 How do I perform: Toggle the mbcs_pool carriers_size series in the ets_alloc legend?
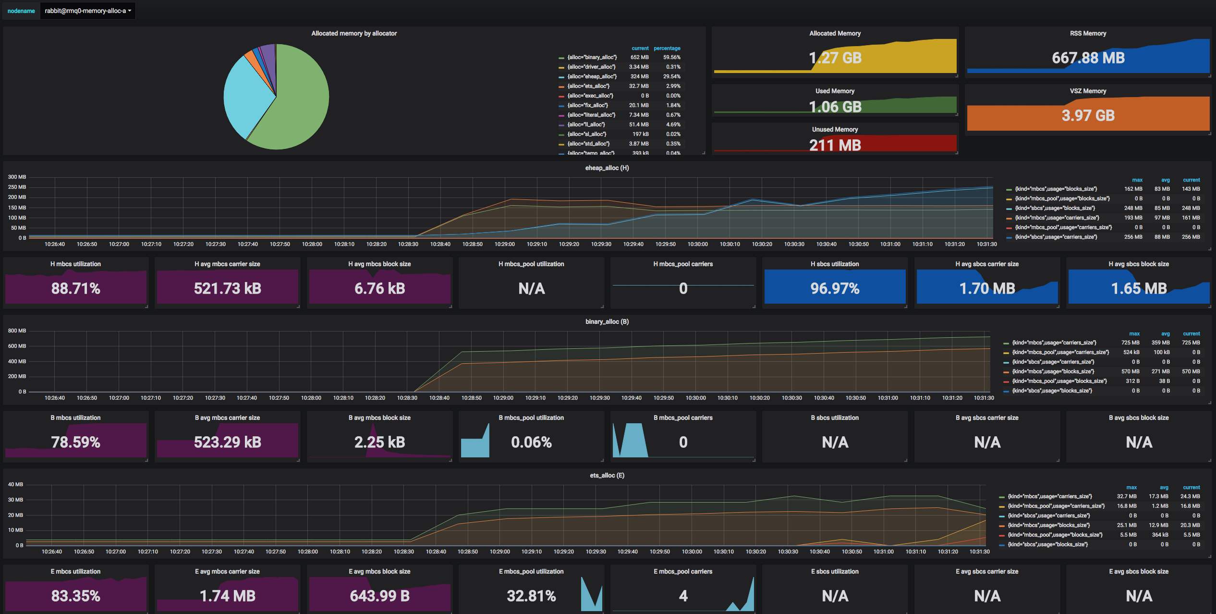point(1056,506)
